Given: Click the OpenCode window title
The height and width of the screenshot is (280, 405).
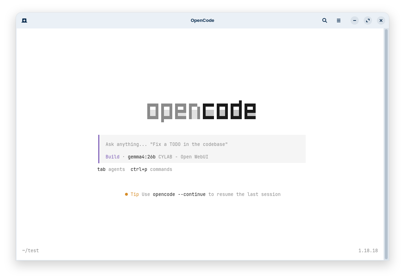Looking at the screenshot, I should coord(202,20).
